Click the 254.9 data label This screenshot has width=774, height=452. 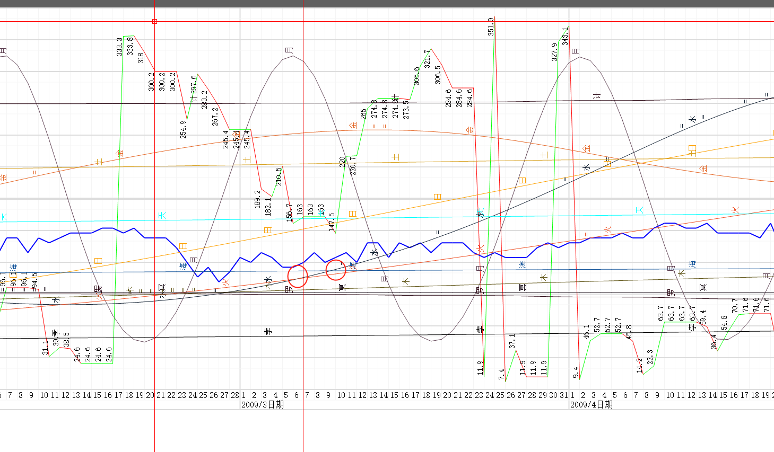tap(183, 129)
